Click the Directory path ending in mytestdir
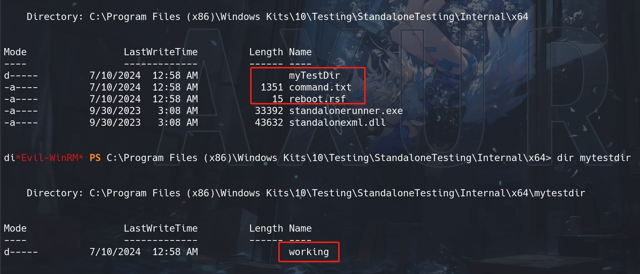Image resolution: width=640 pixels, height=274 pixels. (x=337, y=193)
